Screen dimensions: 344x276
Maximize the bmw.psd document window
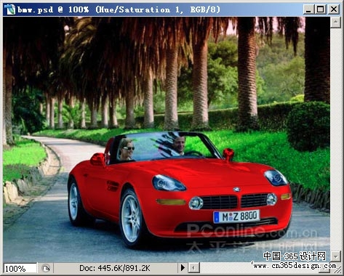(x=320, y=9)
